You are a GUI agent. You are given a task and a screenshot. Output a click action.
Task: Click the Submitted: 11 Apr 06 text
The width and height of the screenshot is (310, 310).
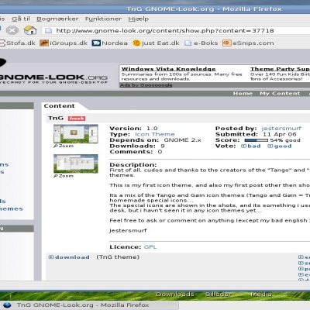[256, 134]
